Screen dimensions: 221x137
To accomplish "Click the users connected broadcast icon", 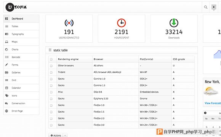I will pyautogui.click(x=69, y=23).
